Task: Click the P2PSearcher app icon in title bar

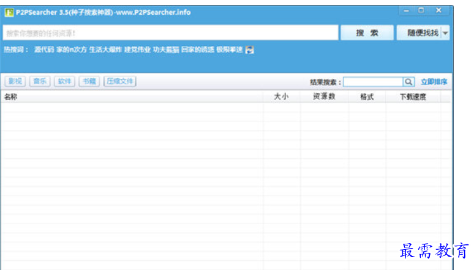Action: pos(9,13)
